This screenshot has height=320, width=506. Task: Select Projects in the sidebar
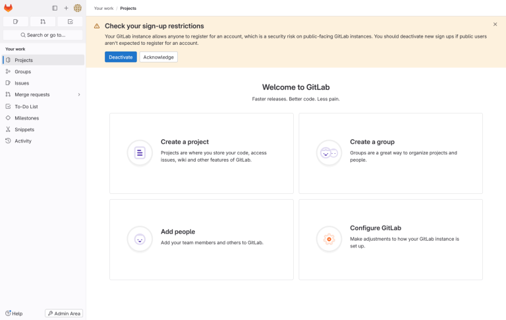[x=43, y=60]
